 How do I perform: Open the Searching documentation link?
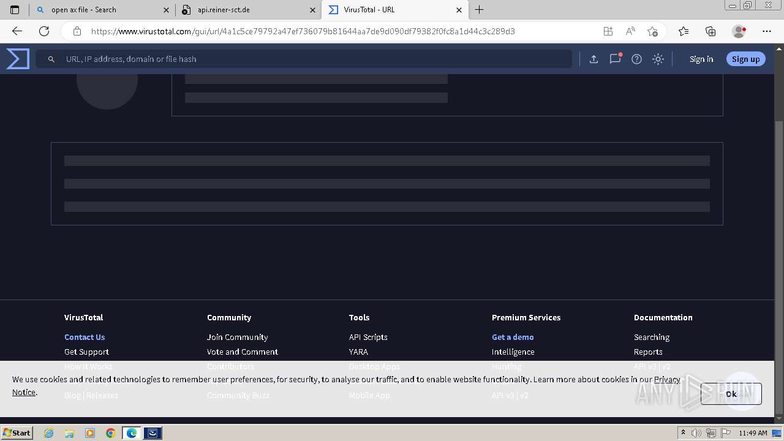(652, 337)
